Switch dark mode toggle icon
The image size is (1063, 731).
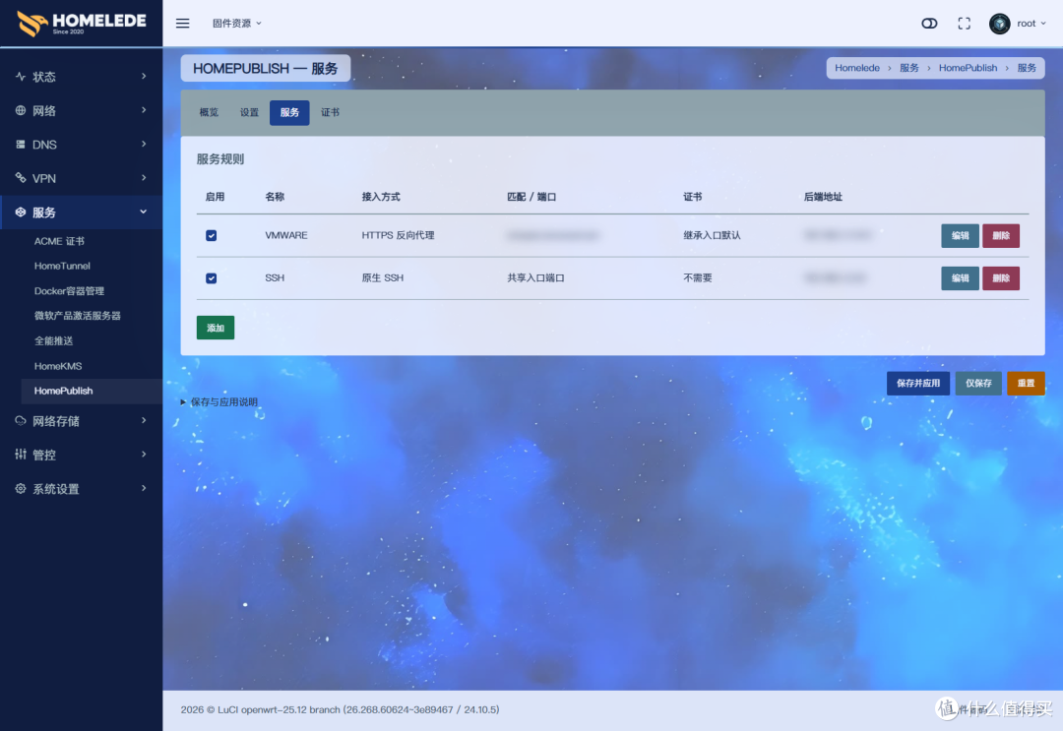pos(929,23)
